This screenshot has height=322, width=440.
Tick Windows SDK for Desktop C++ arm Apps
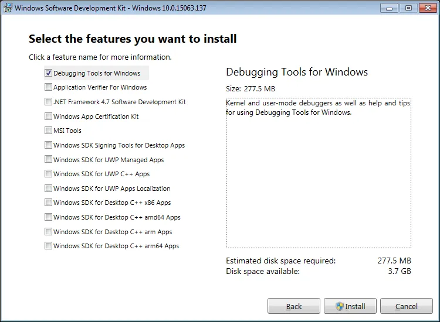(48, 232)
